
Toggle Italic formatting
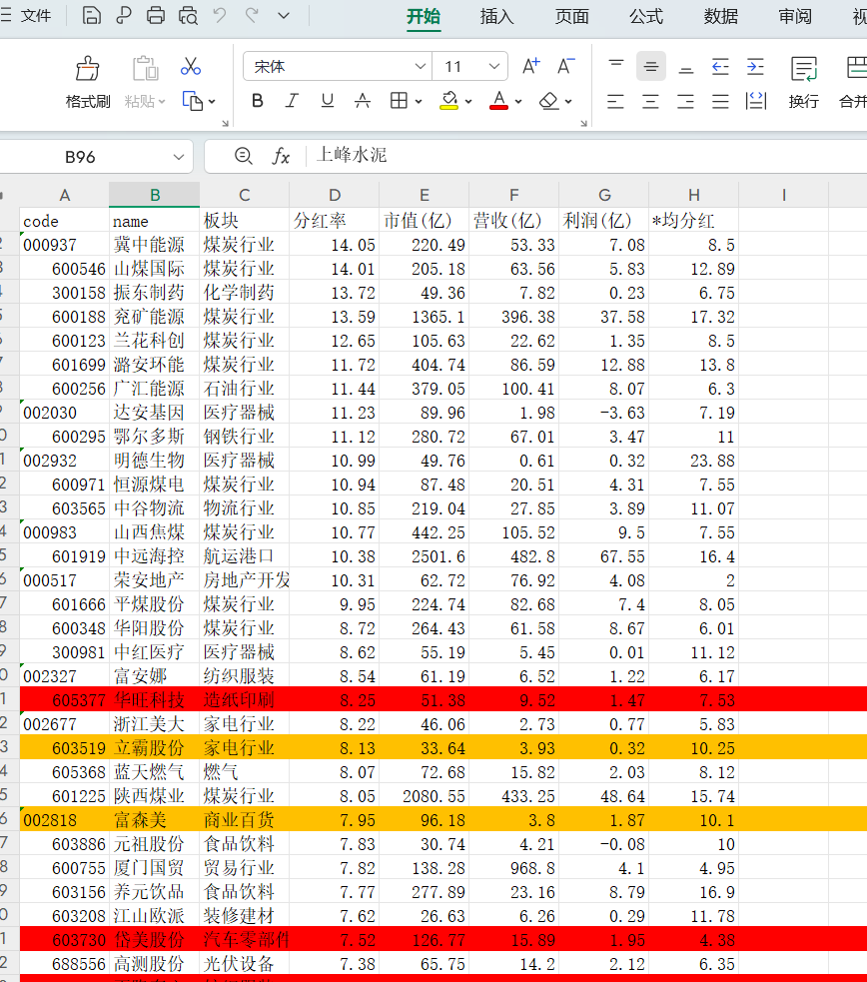pyautogui.click(x=292, y=101)
